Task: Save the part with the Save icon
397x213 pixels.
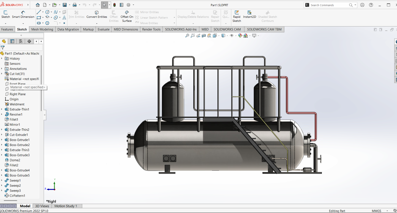Action: point(65,5)
